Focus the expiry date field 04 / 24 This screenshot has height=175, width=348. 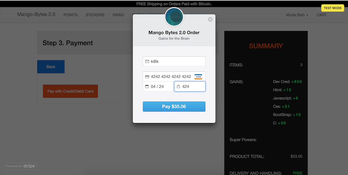coord(158,86)
